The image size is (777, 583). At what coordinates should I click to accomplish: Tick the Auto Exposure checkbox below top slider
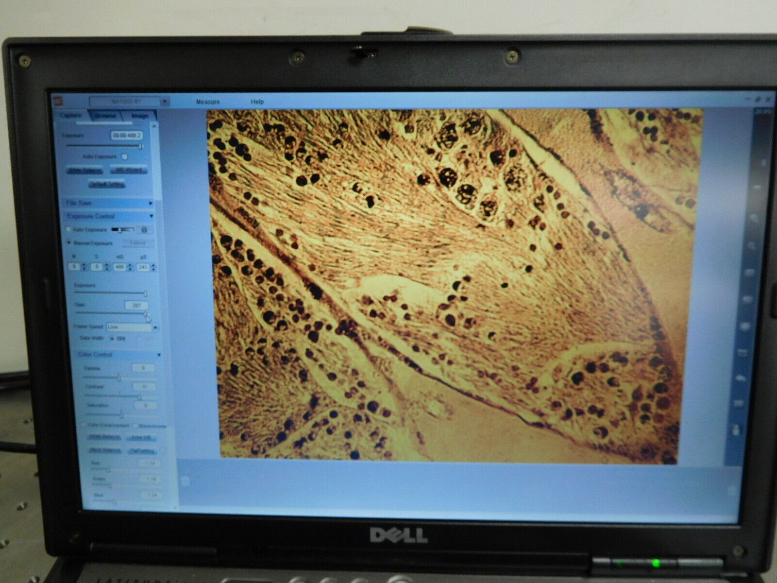[x=124, y=156]
